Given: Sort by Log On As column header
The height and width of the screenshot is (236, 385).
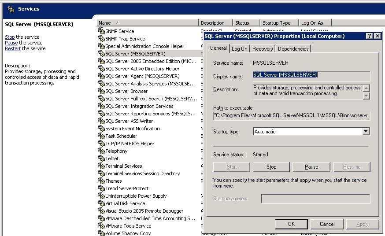Looking at the screenshot, I should point(315,23).
